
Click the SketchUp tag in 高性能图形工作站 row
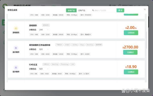tap(90, 45)
